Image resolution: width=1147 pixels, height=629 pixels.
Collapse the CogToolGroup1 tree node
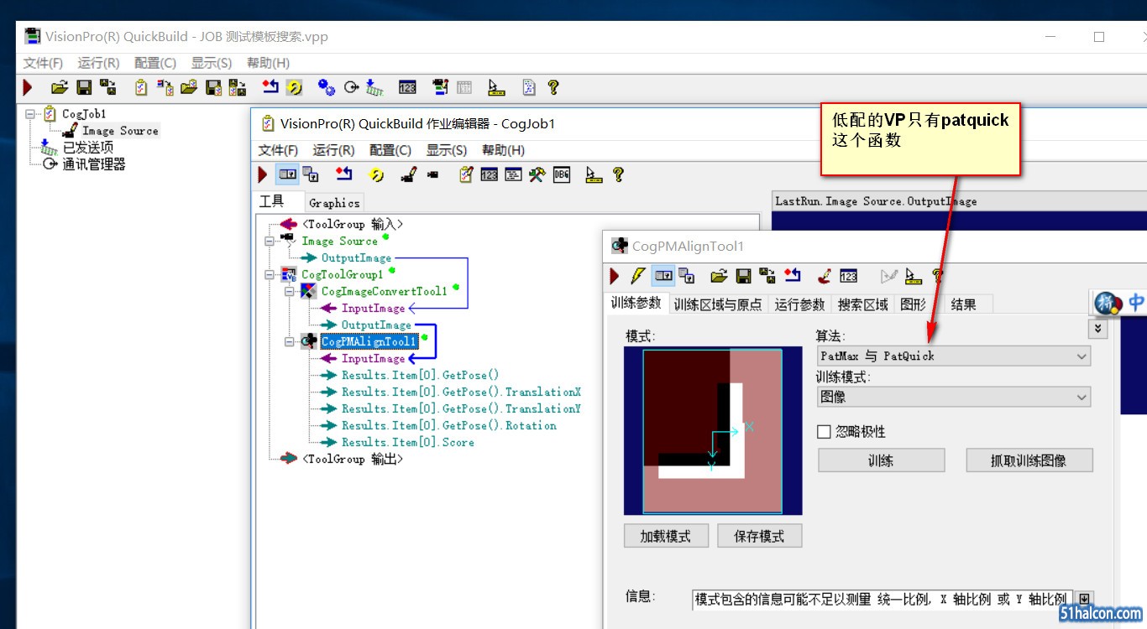pos(270,274)
